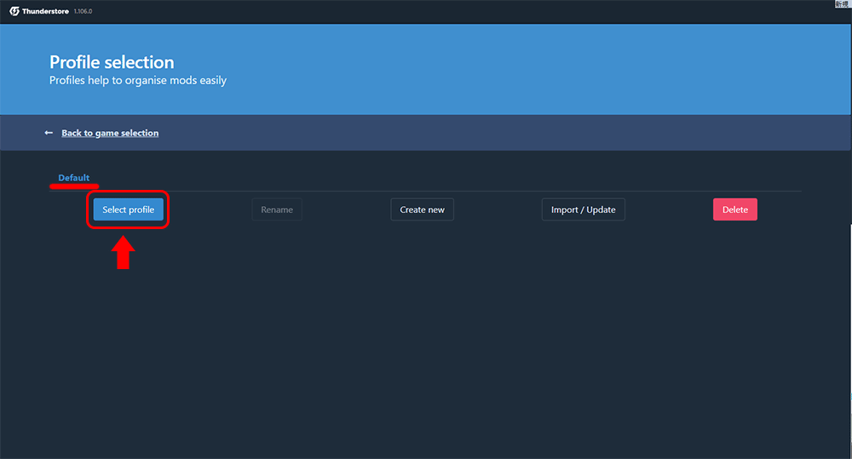852x459 pixels.
Task: Open the Default profile tab
Action: 73,178
